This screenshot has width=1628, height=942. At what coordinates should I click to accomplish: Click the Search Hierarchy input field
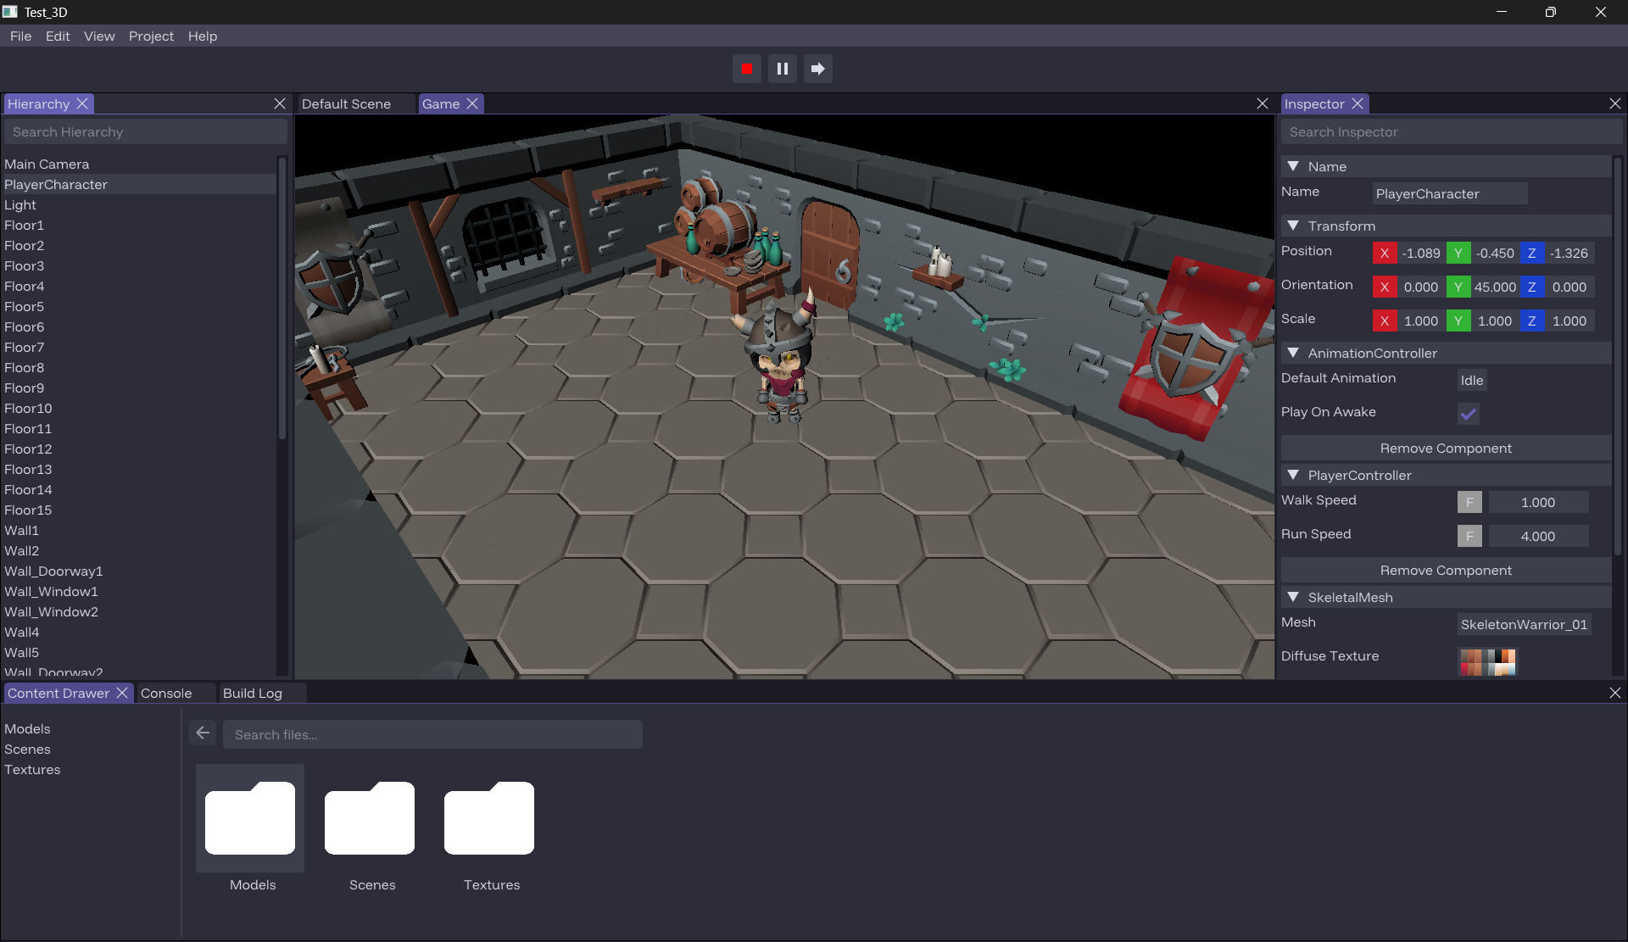pyautogui.click(x=144, y=131)
